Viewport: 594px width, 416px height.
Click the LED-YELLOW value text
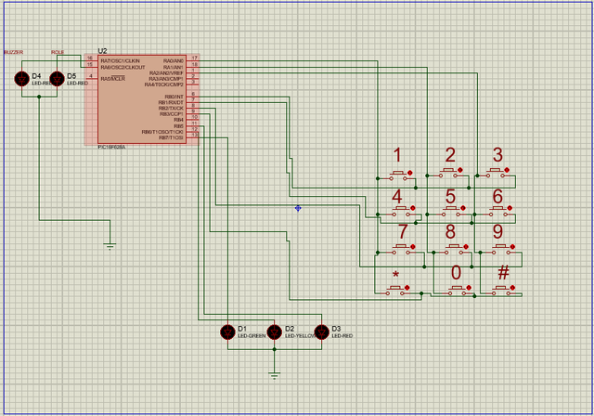[x=301, y=336]
